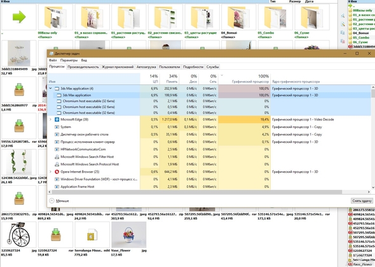Select the Microsoft Windows Search Filter Host icon

(x=57, y=157)
